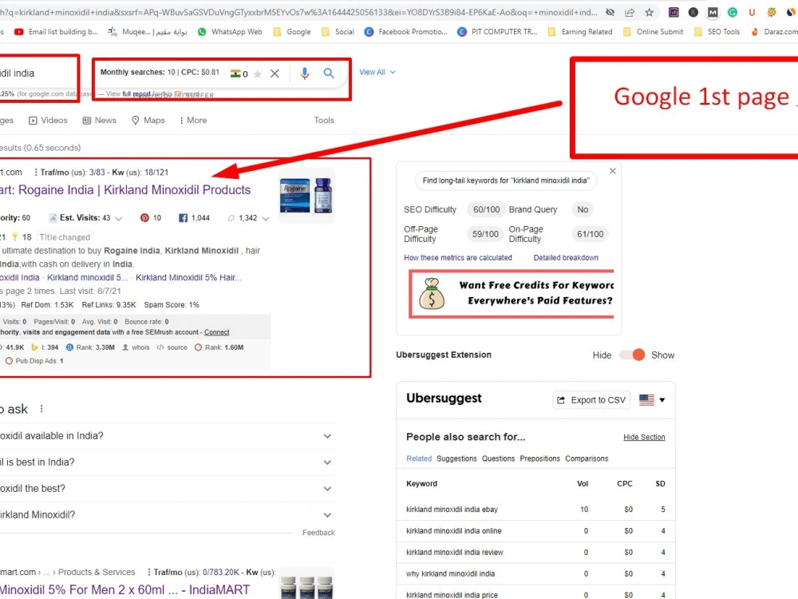
Task: Click the share page icon in address bar
Action: [630, 12]
